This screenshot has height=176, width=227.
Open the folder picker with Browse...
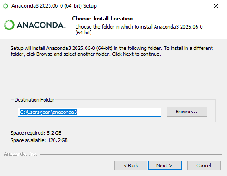pos(187,112)
